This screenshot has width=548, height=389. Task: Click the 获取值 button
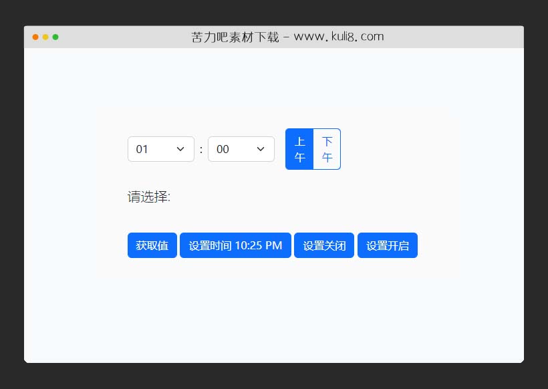pyautogui.click(x=152, y=245)
